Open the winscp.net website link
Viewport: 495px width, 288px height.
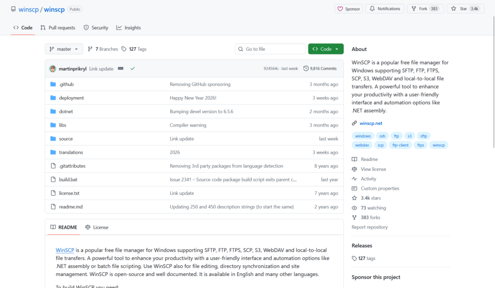click(371, 123)
